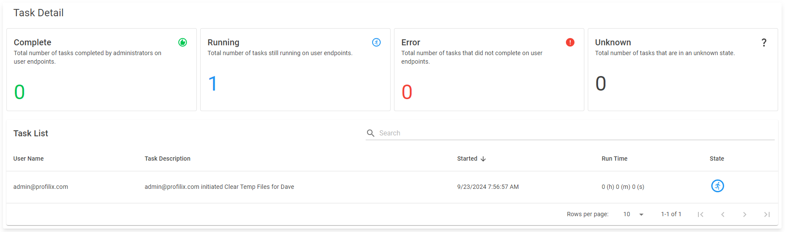785x232 pixels.
Task: Sort the list by User Name column
Action: coord(28,159)
